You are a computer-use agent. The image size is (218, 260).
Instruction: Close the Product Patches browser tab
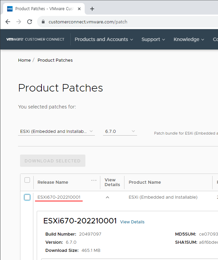click(x=79, y=9)
